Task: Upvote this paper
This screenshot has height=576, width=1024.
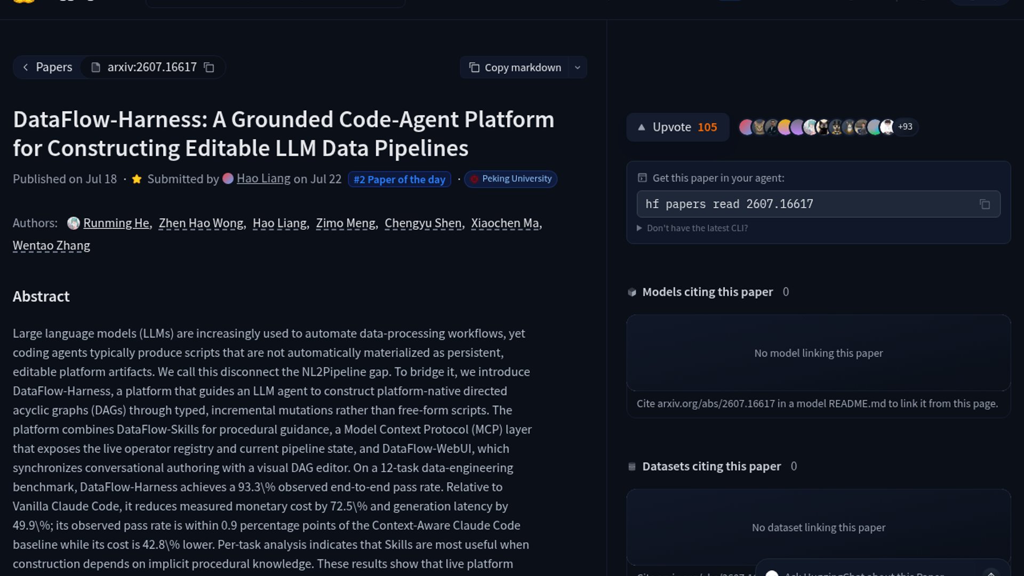Action: (677, 127)
